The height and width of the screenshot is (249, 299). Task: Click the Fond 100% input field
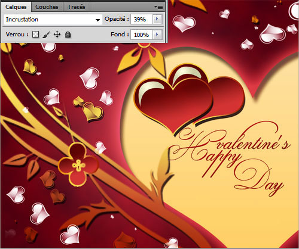coord(142,35)
